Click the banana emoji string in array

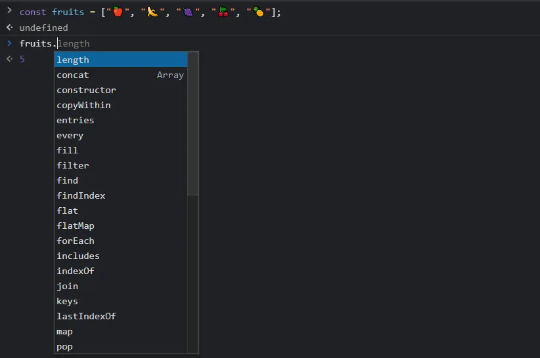click(x=152, y=12)
